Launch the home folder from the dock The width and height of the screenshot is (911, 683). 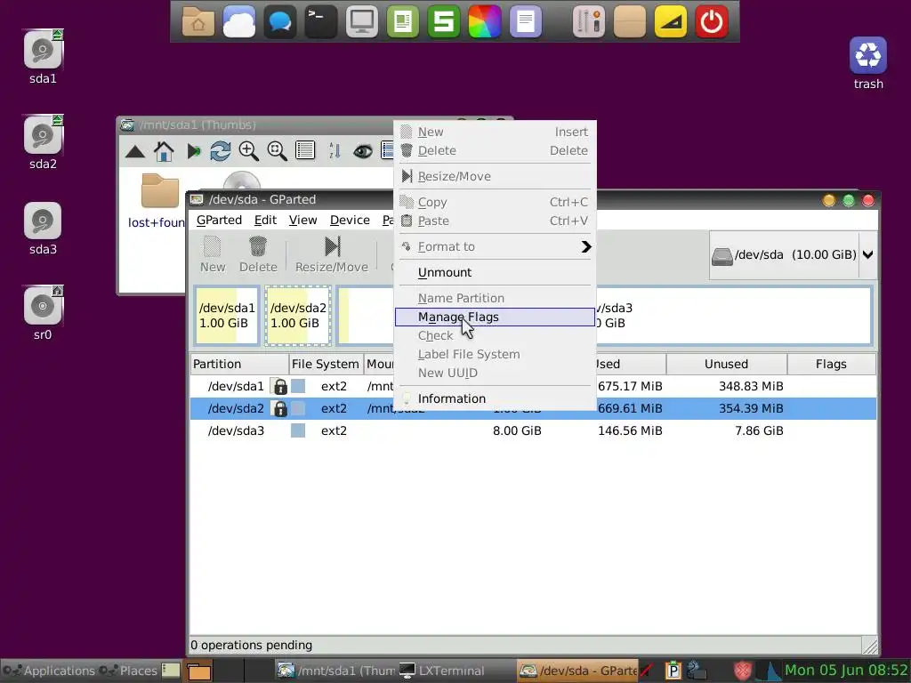198,22
